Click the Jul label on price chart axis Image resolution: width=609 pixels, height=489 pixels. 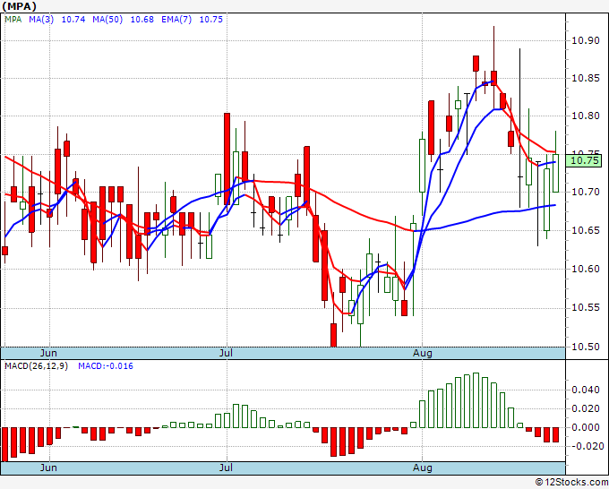(x=226, y=353)
